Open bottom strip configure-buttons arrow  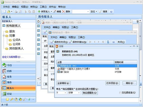click(x=33, y=99)
